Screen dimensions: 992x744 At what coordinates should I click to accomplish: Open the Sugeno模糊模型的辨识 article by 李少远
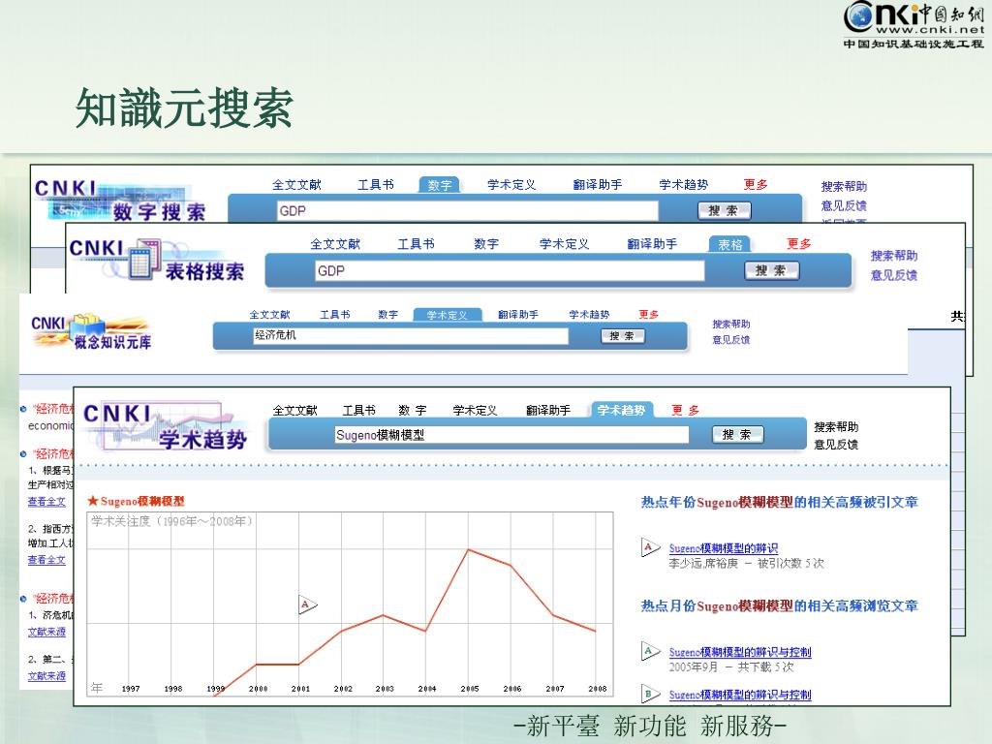[724, 548]
